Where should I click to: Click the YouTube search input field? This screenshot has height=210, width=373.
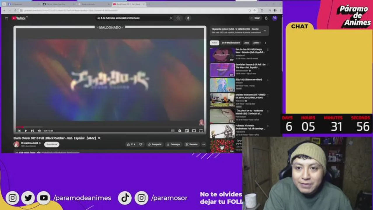coord(132,18)
